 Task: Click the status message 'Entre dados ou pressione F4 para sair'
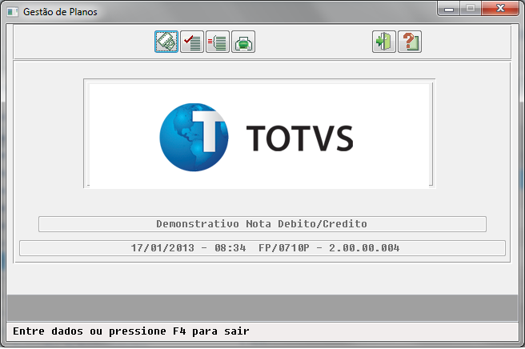coord(131,331)
